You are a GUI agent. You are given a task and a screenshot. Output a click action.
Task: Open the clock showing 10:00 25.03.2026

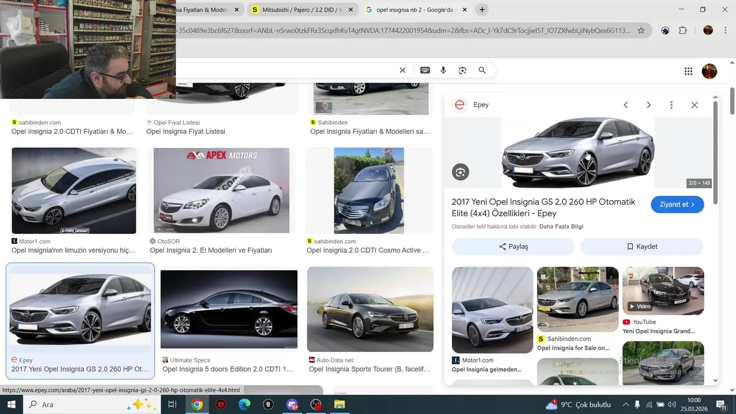point(694,405)
